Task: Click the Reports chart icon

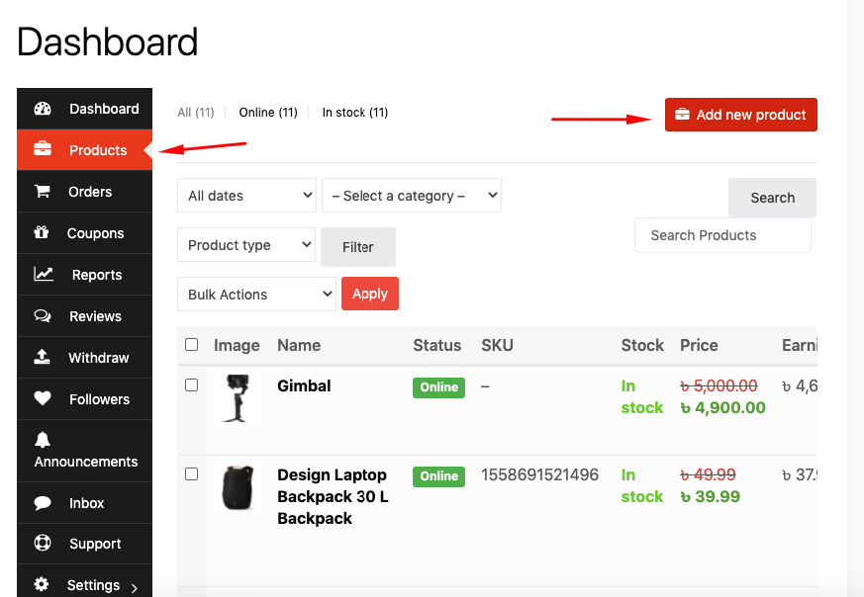Action: (x=43, y=274)
